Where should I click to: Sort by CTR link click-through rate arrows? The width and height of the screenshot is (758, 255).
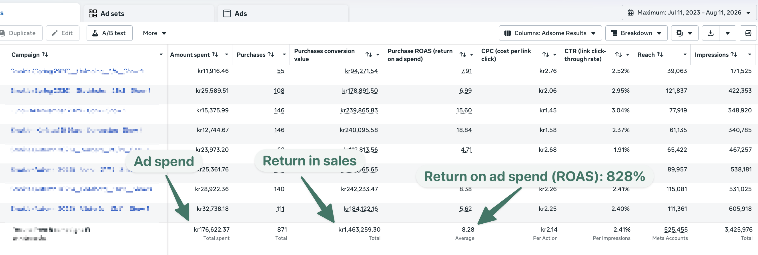tap(619, 55)
